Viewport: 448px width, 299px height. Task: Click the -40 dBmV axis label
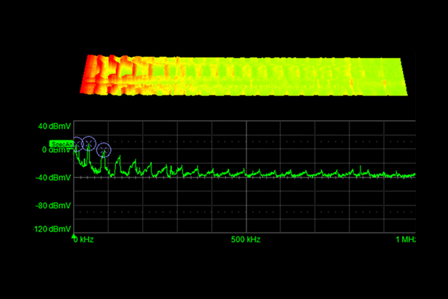pos(54,177)
